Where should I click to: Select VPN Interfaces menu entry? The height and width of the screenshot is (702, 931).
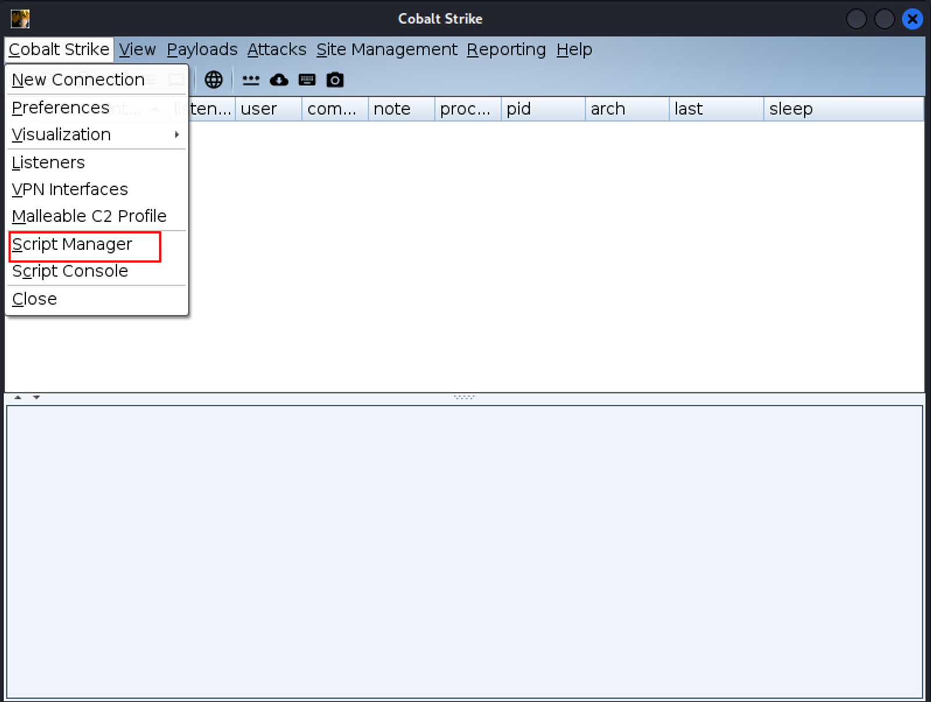[97, 189]
